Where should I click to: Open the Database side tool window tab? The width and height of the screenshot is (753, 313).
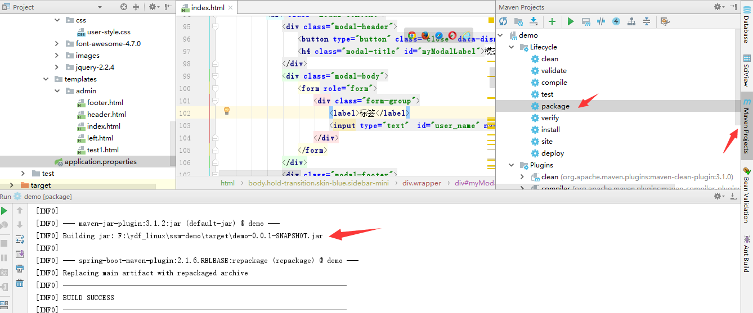click(x=747, y=25)
